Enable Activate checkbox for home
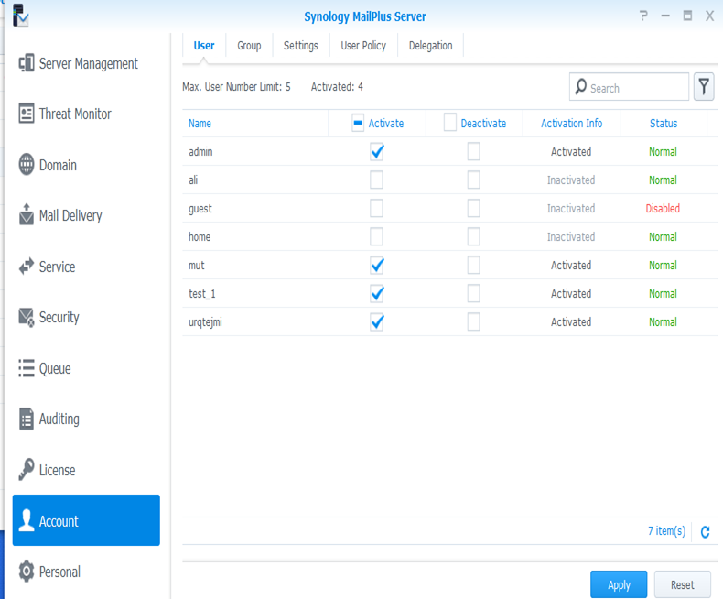 (377, 236)
